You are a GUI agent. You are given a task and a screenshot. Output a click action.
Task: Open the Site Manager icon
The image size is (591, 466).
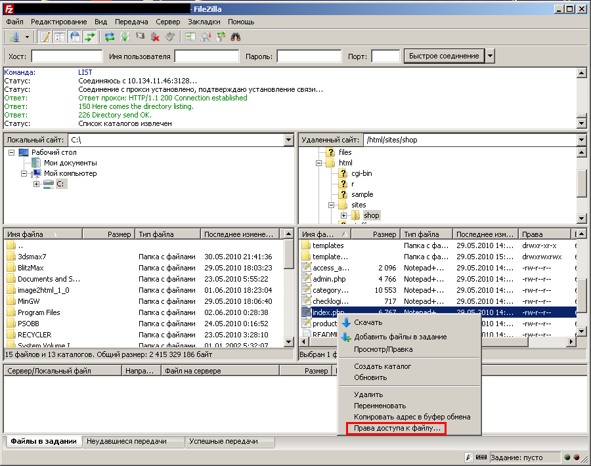pyautogui.click(x=12, y=37)
